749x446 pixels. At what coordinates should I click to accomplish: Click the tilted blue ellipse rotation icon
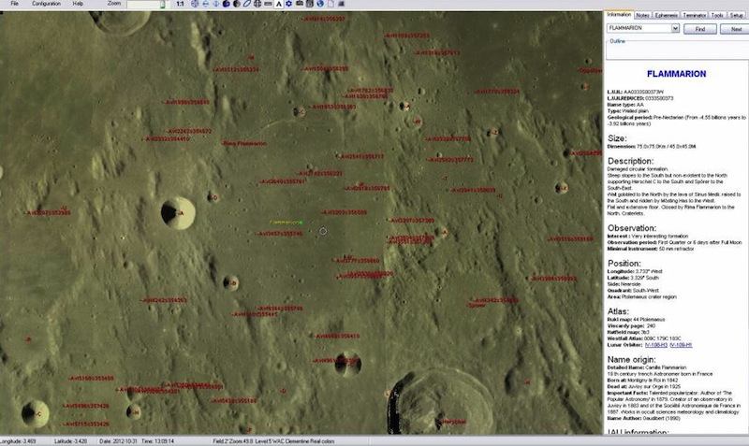click(x=247, y=4)
